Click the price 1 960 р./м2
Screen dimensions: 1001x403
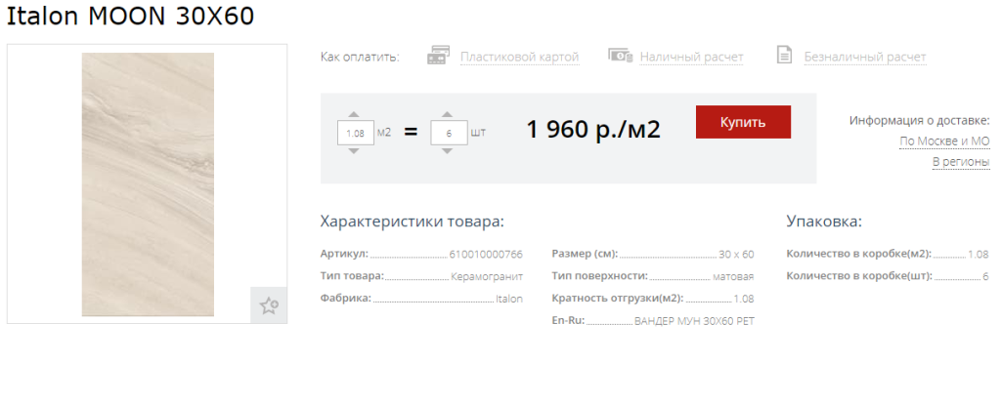(593, 130)
